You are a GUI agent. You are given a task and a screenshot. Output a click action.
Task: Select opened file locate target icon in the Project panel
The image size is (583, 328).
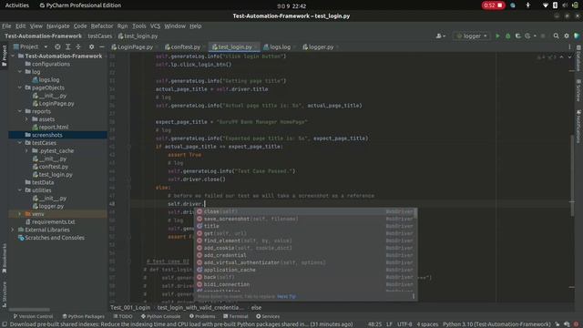click(x=57, y=46)
